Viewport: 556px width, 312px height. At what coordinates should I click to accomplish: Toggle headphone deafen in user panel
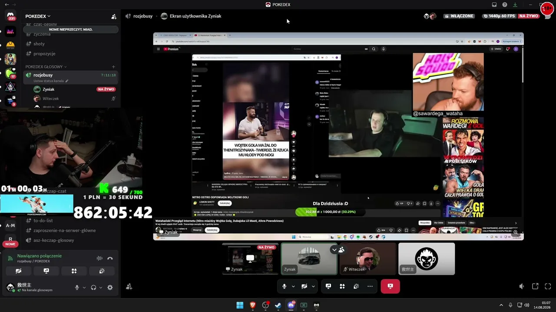tap(93, 287)
